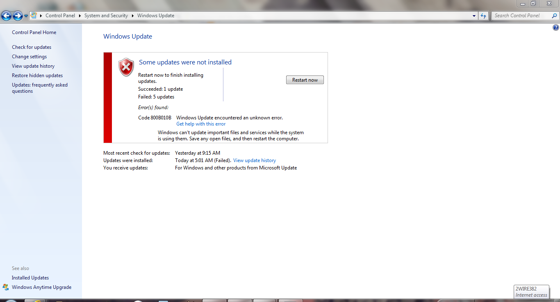This screenshot has width=560, height=302.
Task: Open Help via the blue question icon
Action: pyautogui.click(x=556, y=28)
